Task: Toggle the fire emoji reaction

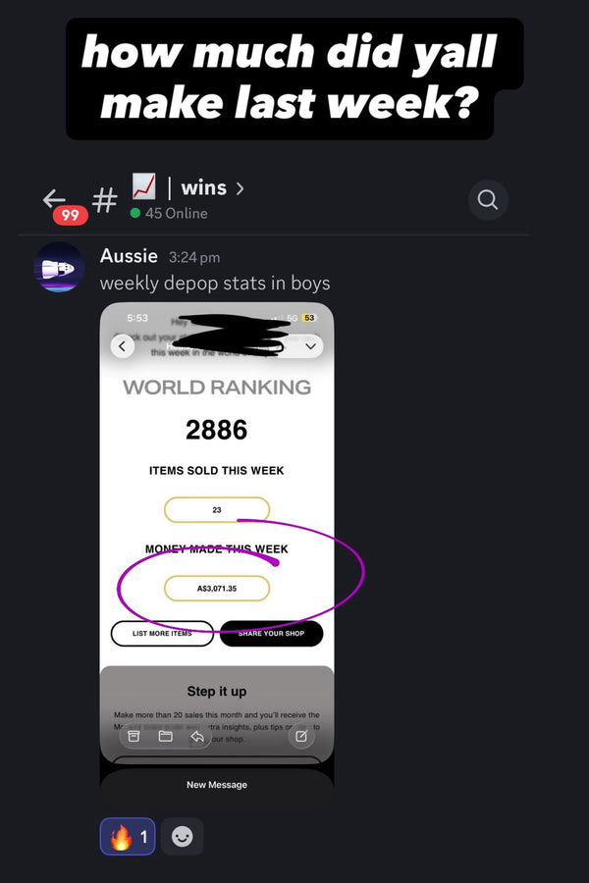Action: click(x=128, y=836)
